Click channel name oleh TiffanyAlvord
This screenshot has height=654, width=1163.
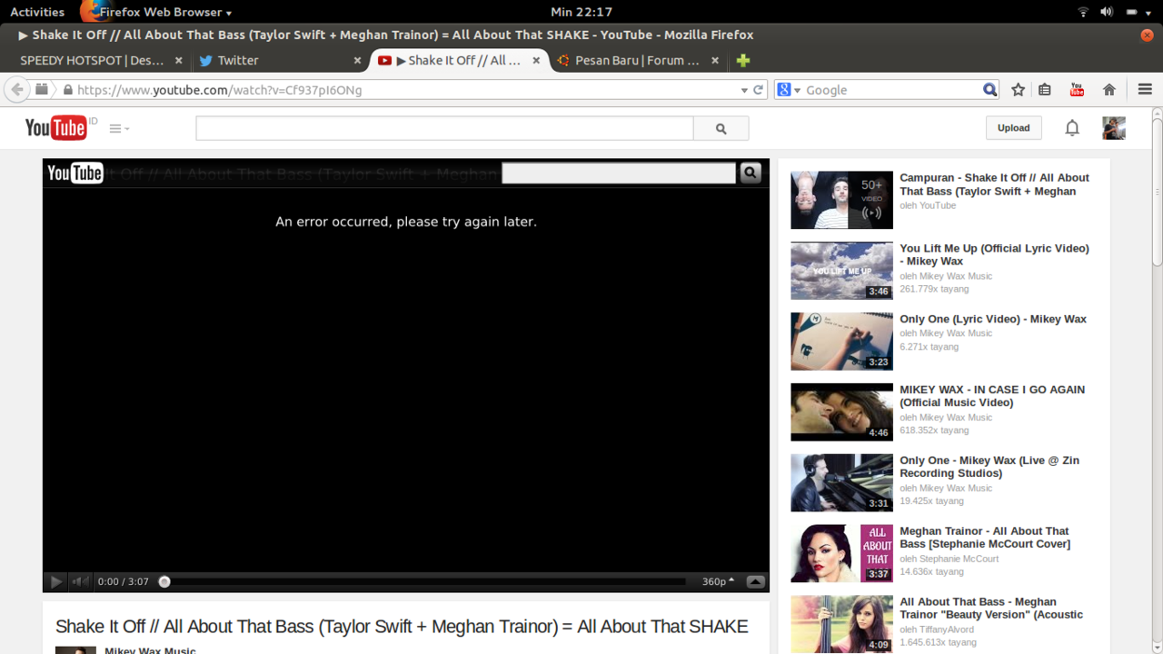coord(937,629)
